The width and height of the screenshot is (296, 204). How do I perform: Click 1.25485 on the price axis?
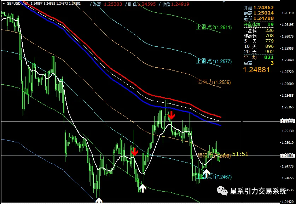[x=288, y=95]
